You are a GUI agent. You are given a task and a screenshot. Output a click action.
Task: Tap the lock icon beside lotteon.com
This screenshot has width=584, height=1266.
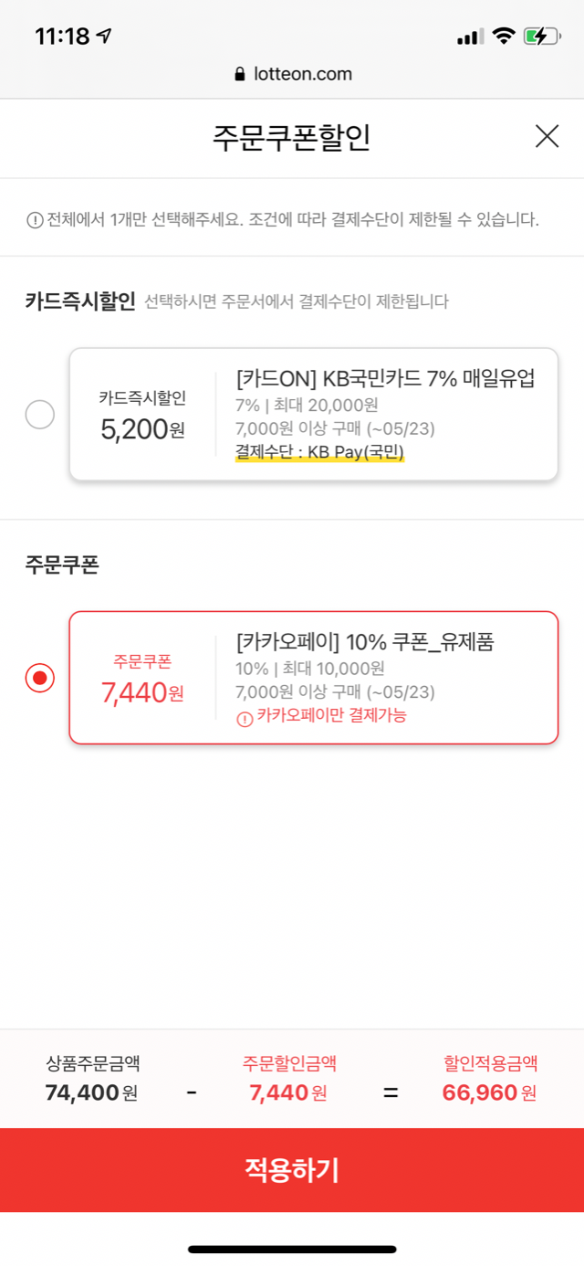[240, 74]
